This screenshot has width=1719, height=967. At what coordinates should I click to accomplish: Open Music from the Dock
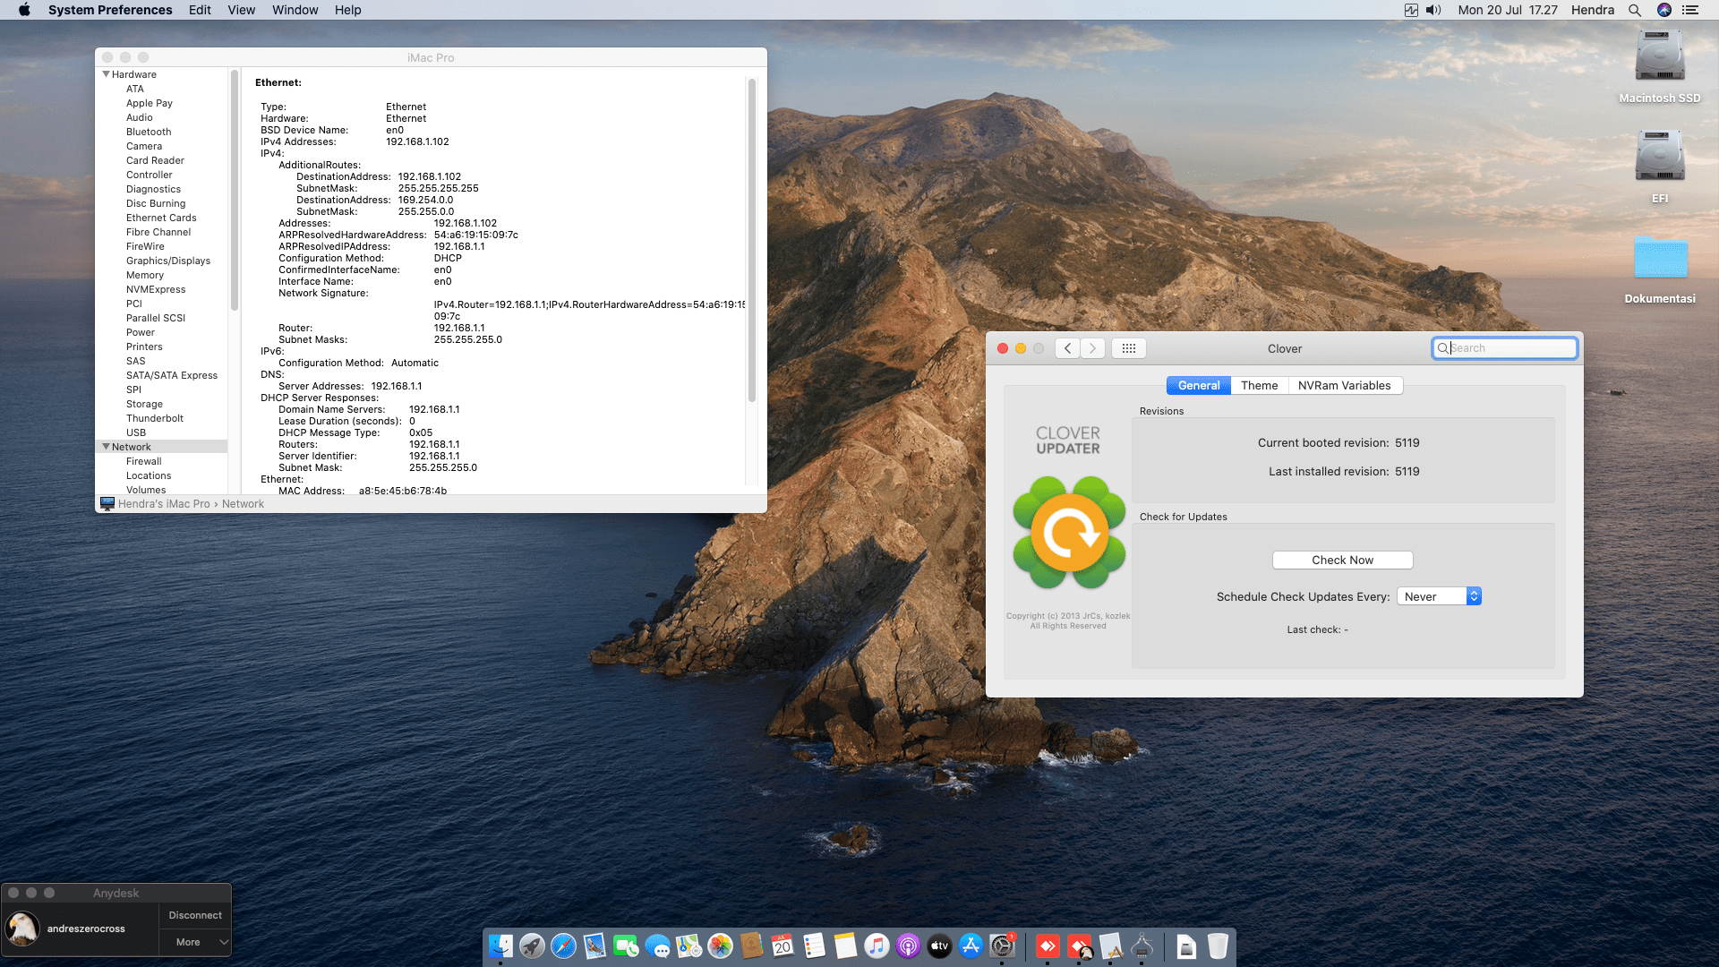[877, 946]
